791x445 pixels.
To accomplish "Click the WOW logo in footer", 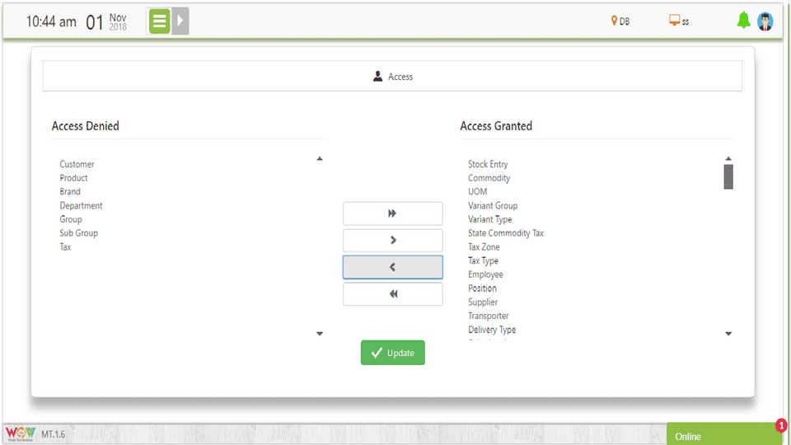I will [20, 434].
